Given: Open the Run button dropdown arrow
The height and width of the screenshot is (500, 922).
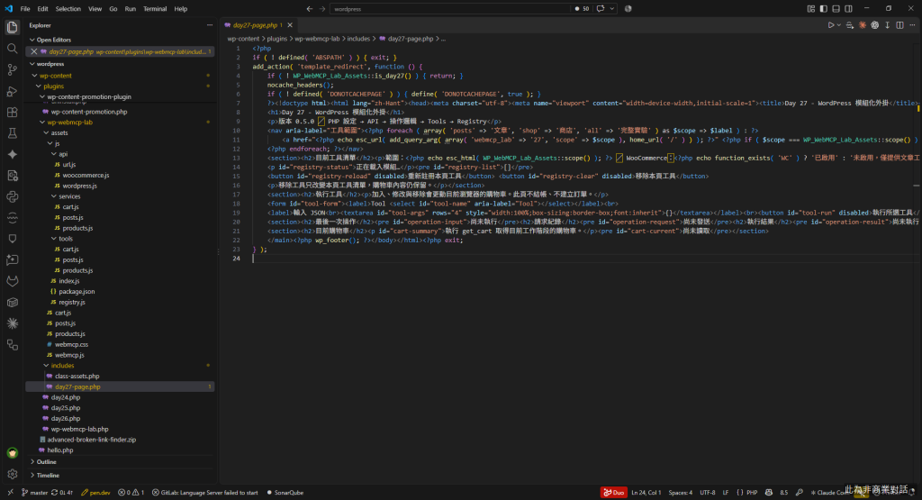Looking at the screenshot, I should (838, 25).
